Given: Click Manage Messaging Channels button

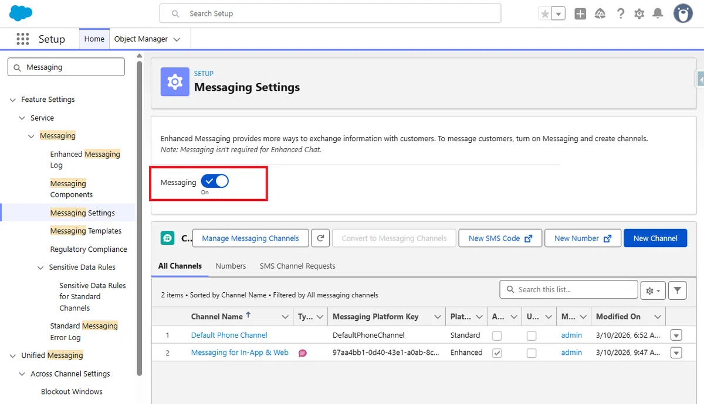Looking at the screenshot, I should click(251, 238).
